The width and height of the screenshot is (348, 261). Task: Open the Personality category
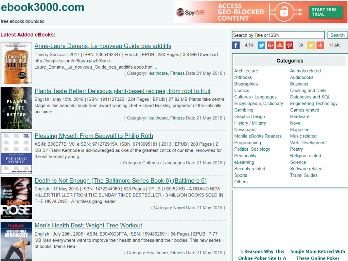pyautogui.click(x=245, y=156)
